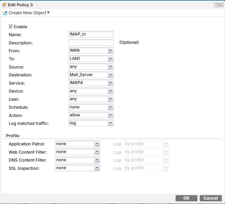The image size is (225, 204).
Task: Click the help question mark icon
Action: tap(216, 5)
